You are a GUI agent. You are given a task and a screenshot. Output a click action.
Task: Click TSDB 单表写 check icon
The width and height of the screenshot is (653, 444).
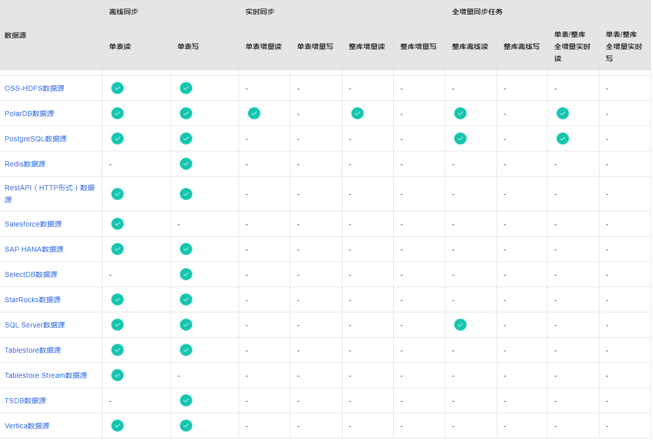pos(186,400)
